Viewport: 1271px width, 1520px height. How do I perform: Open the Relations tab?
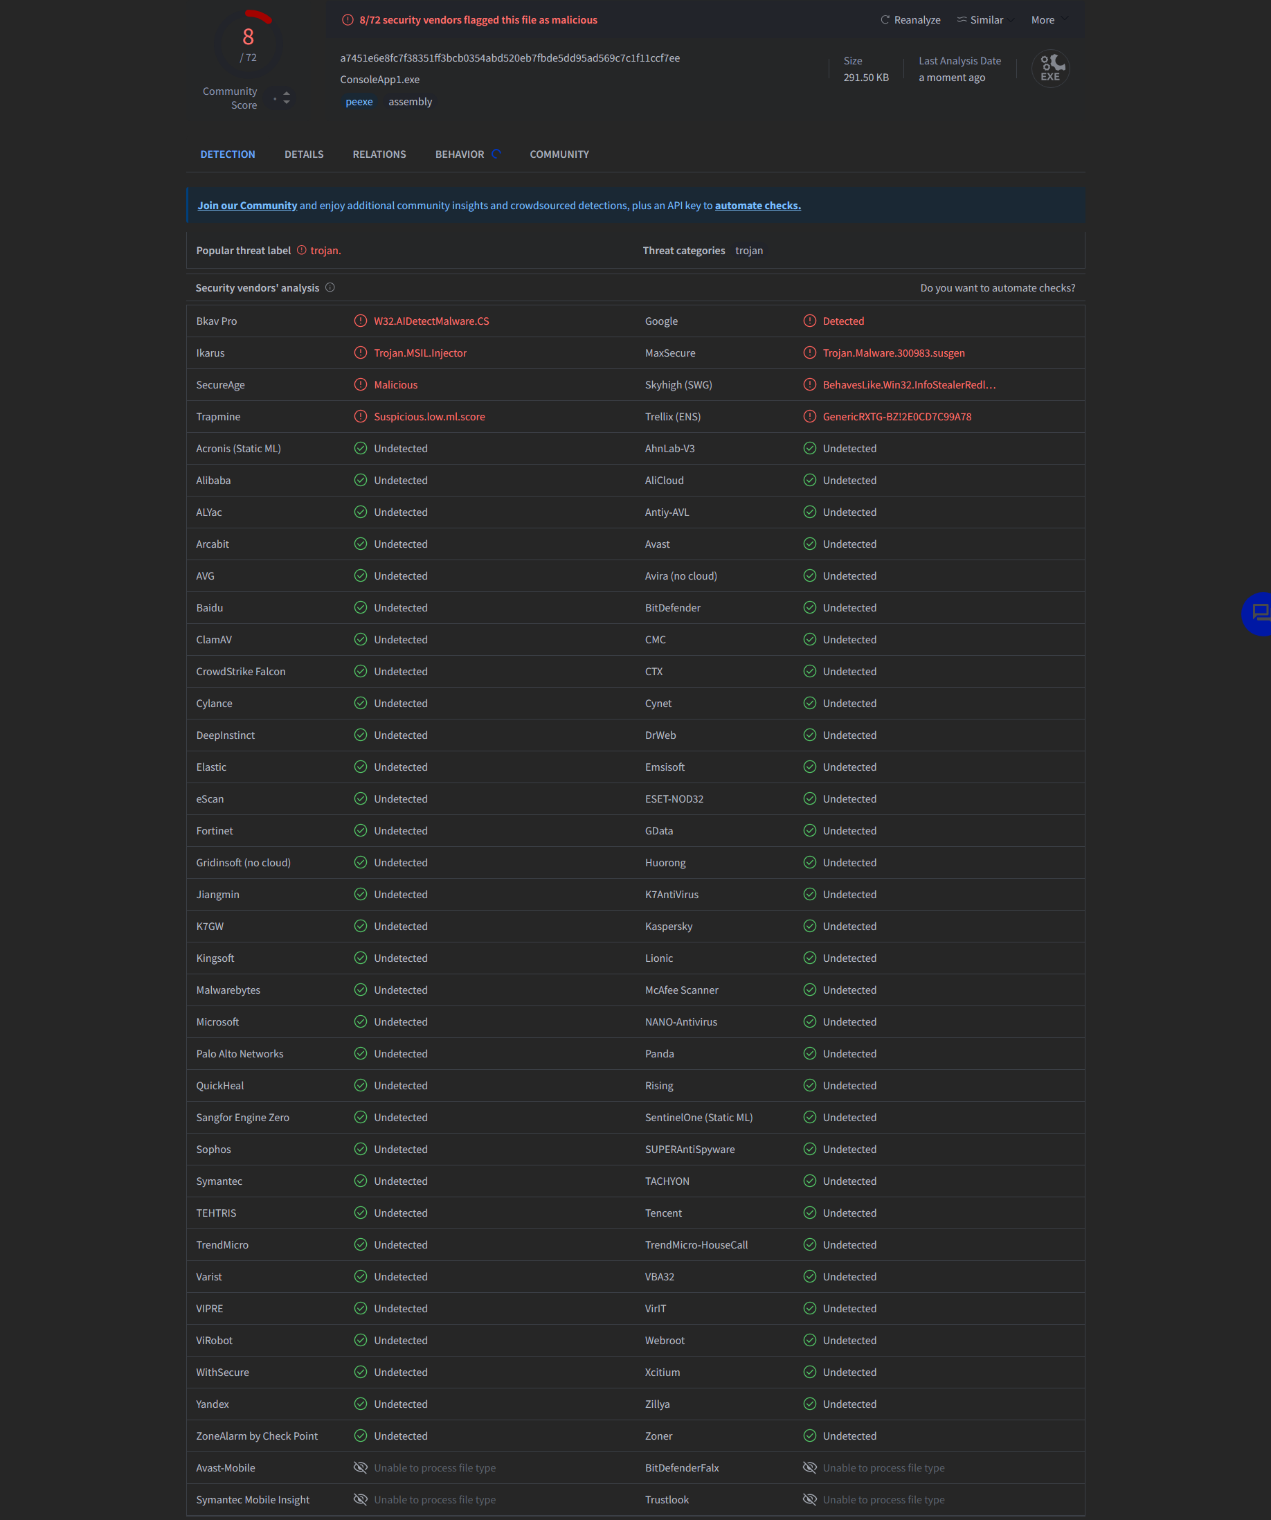[x=379, y=154]
